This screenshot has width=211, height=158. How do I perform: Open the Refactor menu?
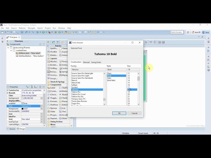click(22, 28)
